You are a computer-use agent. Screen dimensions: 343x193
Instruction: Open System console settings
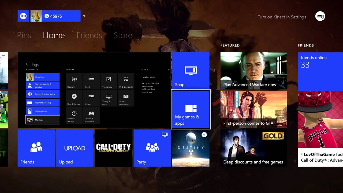pos(91,98)
